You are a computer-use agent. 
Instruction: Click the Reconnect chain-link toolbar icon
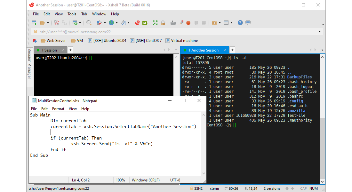64,23
